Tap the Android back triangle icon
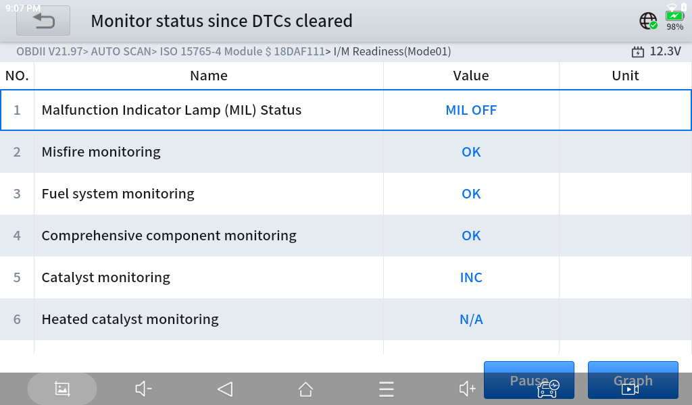The width and height of the screenshot is (692, 405). (x=225, y=389)
